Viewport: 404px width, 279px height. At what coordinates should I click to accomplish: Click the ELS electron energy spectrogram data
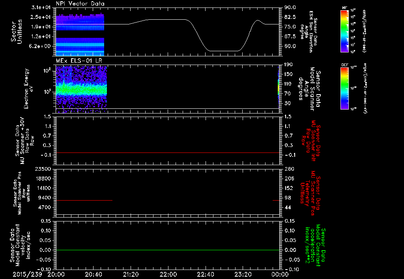(81, 89)
